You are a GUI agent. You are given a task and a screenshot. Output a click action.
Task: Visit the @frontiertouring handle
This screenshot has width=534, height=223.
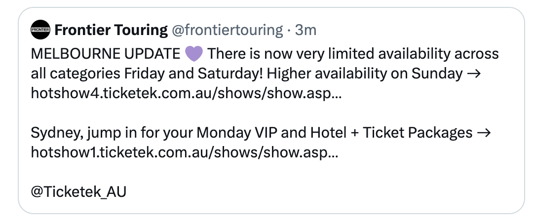227,30
